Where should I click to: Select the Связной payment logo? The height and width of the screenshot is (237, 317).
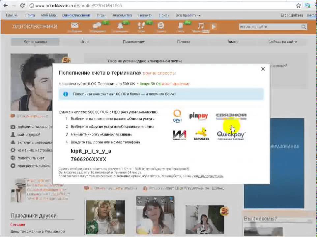231,116
